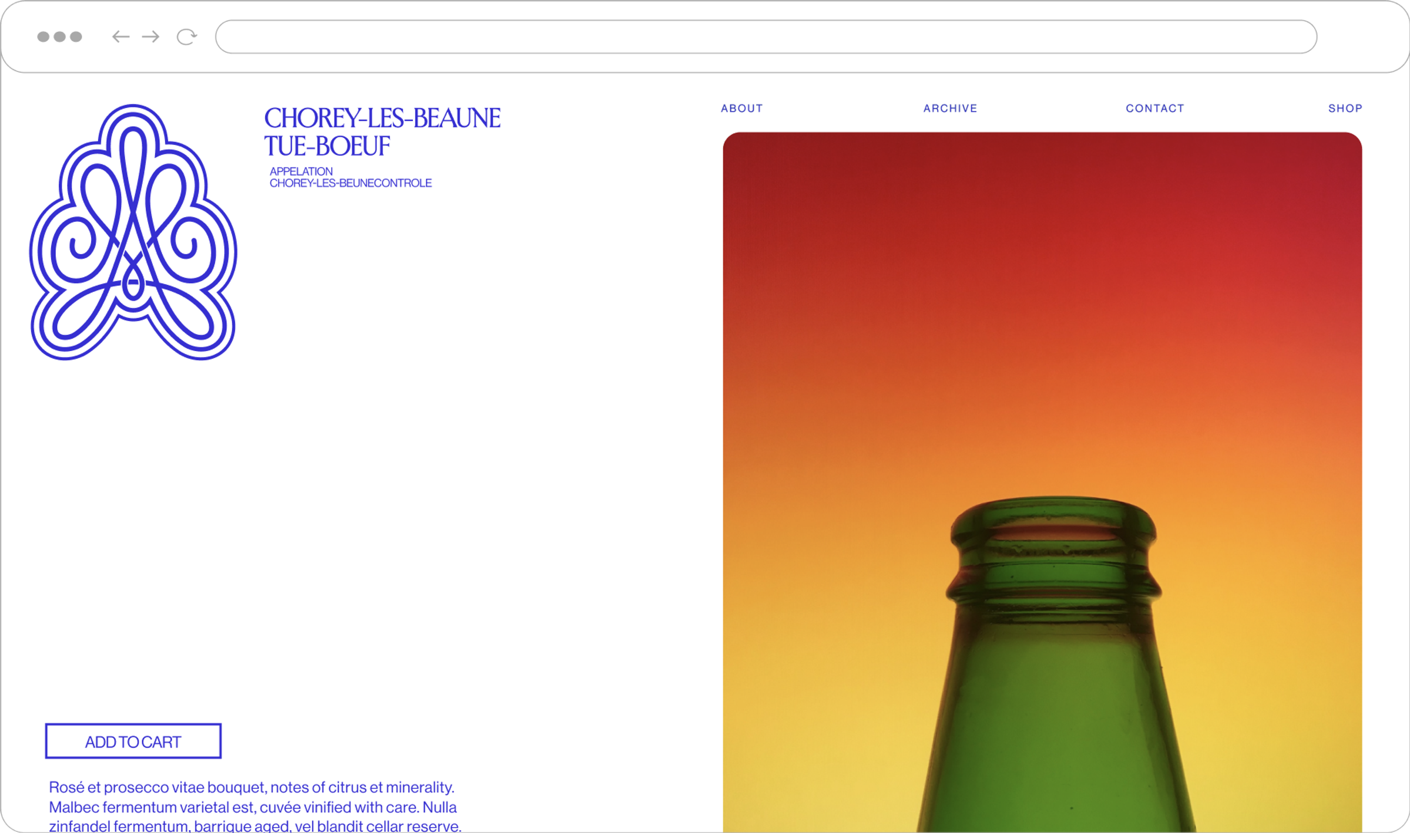This screenshot has height=833, width=1410.
Task: Go to the ARCHIVE page
Action: tap(950, 109)
